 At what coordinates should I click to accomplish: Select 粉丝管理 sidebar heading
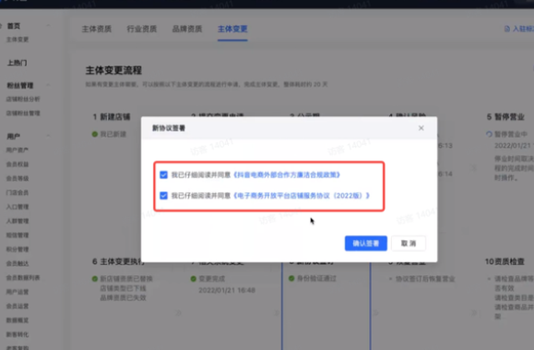pos(20,86)
